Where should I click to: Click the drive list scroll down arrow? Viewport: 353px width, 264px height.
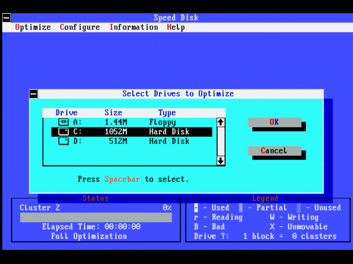click(x=221, y=161)
